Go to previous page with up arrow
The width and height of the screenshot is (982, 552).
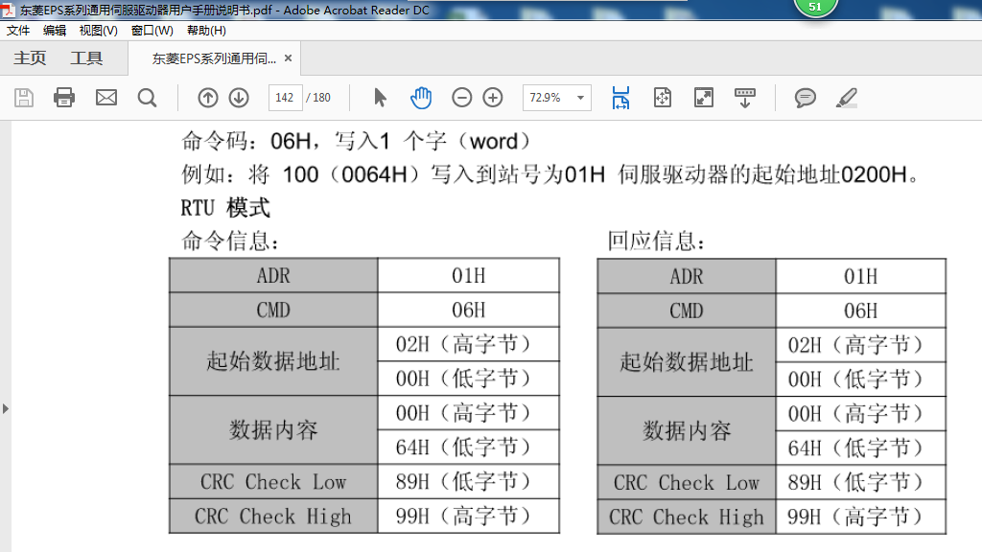(208, 98)
